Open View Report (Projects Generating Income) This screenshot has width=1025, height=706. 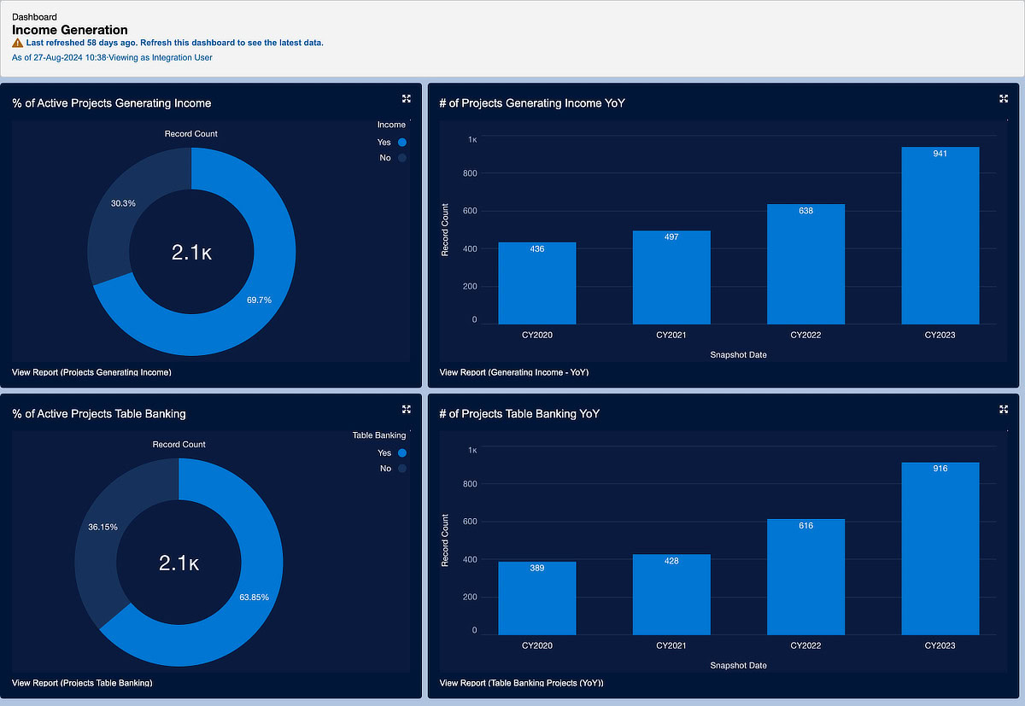click(x=91, y=372)
